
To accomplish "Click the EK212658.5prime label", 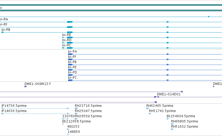I will (76, 121).
